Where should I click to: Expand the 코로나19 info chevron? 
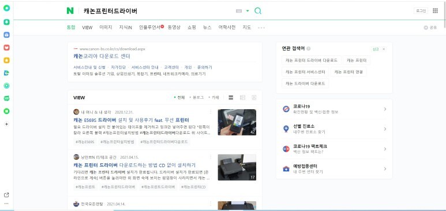[x=385, y=109]
